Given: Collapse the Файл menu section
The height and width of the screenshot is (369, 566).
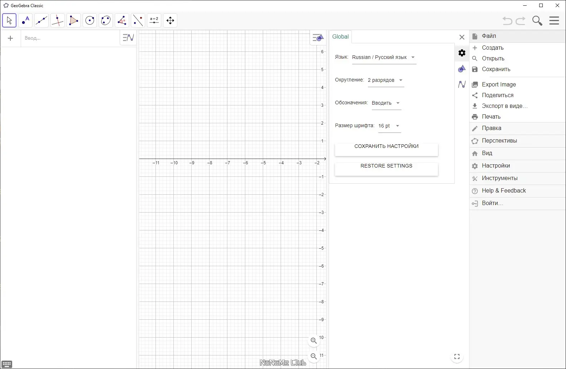Looking at the screenshot, I should (517, 36).
